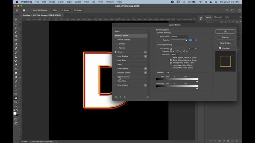Select the Frame tool
Viewport: 255px width, 143px height.
[x=16, y=40]
